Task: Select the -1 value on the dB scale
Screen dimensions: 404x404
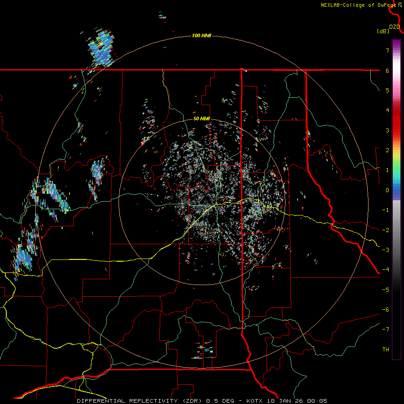Action: 386,210
